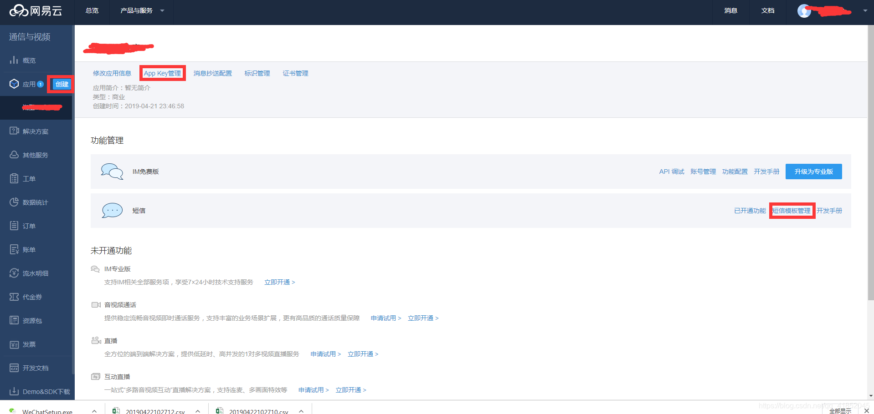Click IM专业版 立即开通 link
Screen dimensions: 874x414
tap(280, 282)
